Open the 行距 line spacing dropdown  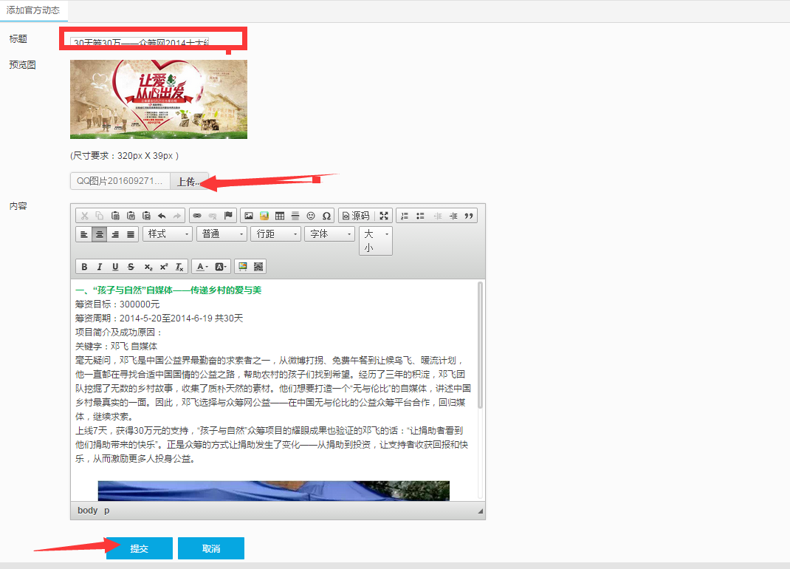[275, 234]
